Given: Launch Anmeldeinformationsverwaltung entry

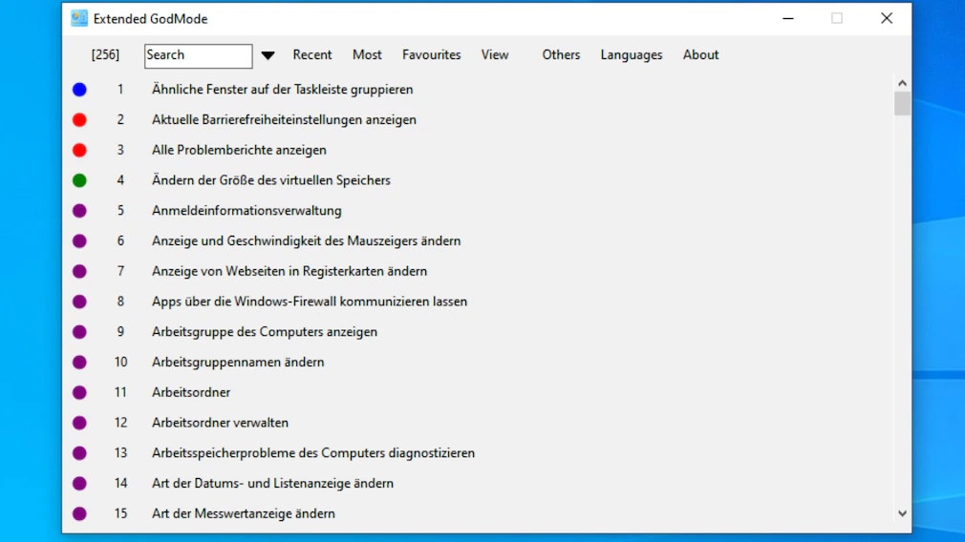Looking at the screenshot, I should coord(247,211).
